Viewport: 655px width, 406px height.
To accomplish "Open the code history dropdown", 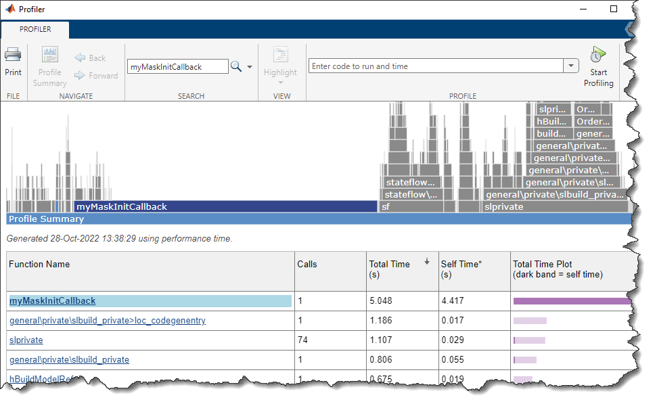I will tap(571, 66).
